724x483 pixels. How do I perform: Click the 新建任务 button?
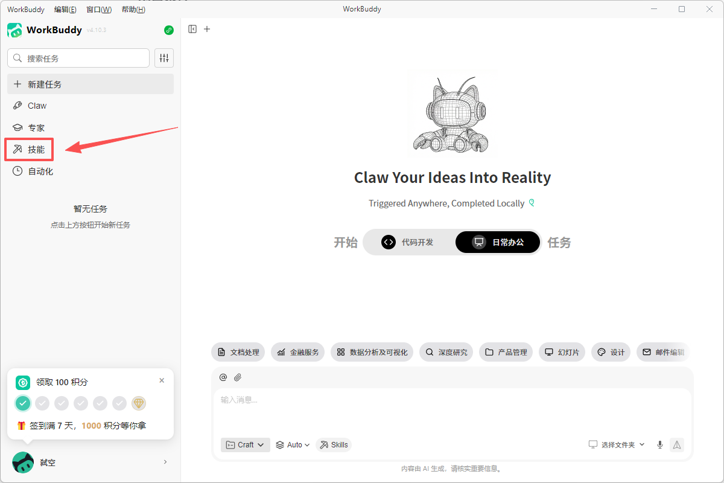tap(91, 84)
